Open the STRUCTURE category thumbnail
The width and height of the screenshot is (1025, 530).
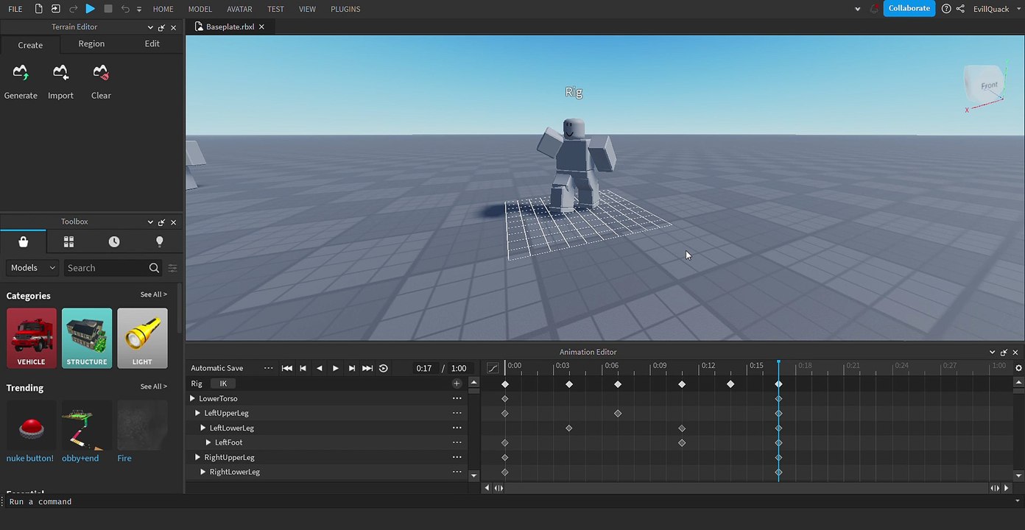pyautogui.click(x=87, y=338)
